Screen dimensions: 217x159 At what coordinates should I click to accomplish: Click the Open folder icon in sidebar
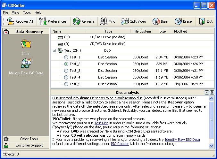(26, 44)
